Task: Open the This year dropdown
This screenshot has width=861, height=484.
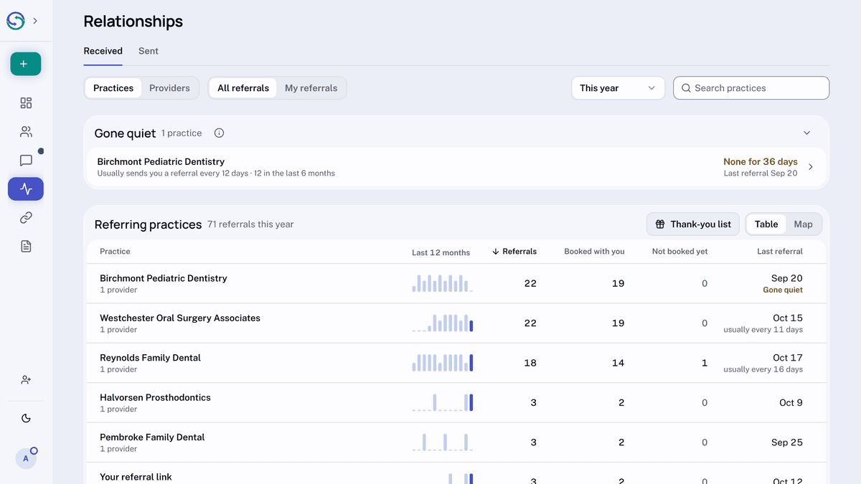Action: pyautogui.click(x=618, y=88)
